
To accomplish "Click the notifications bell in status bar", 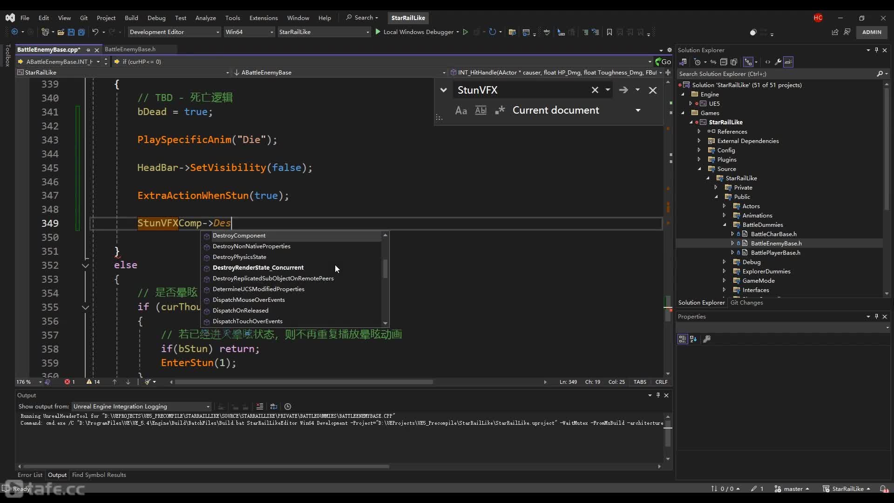I will pos(883,489).
